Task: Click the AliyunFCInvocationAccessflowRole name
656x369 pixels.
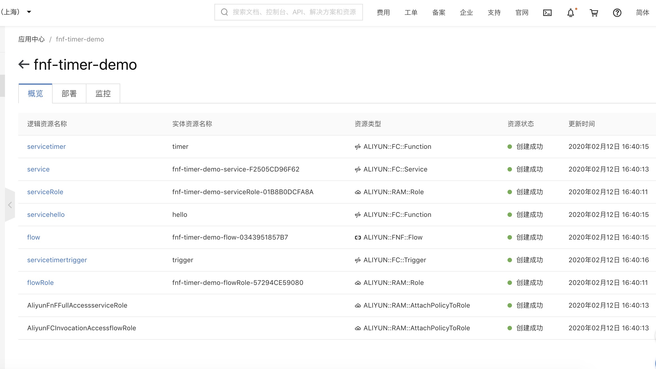Action: point(82,328)
